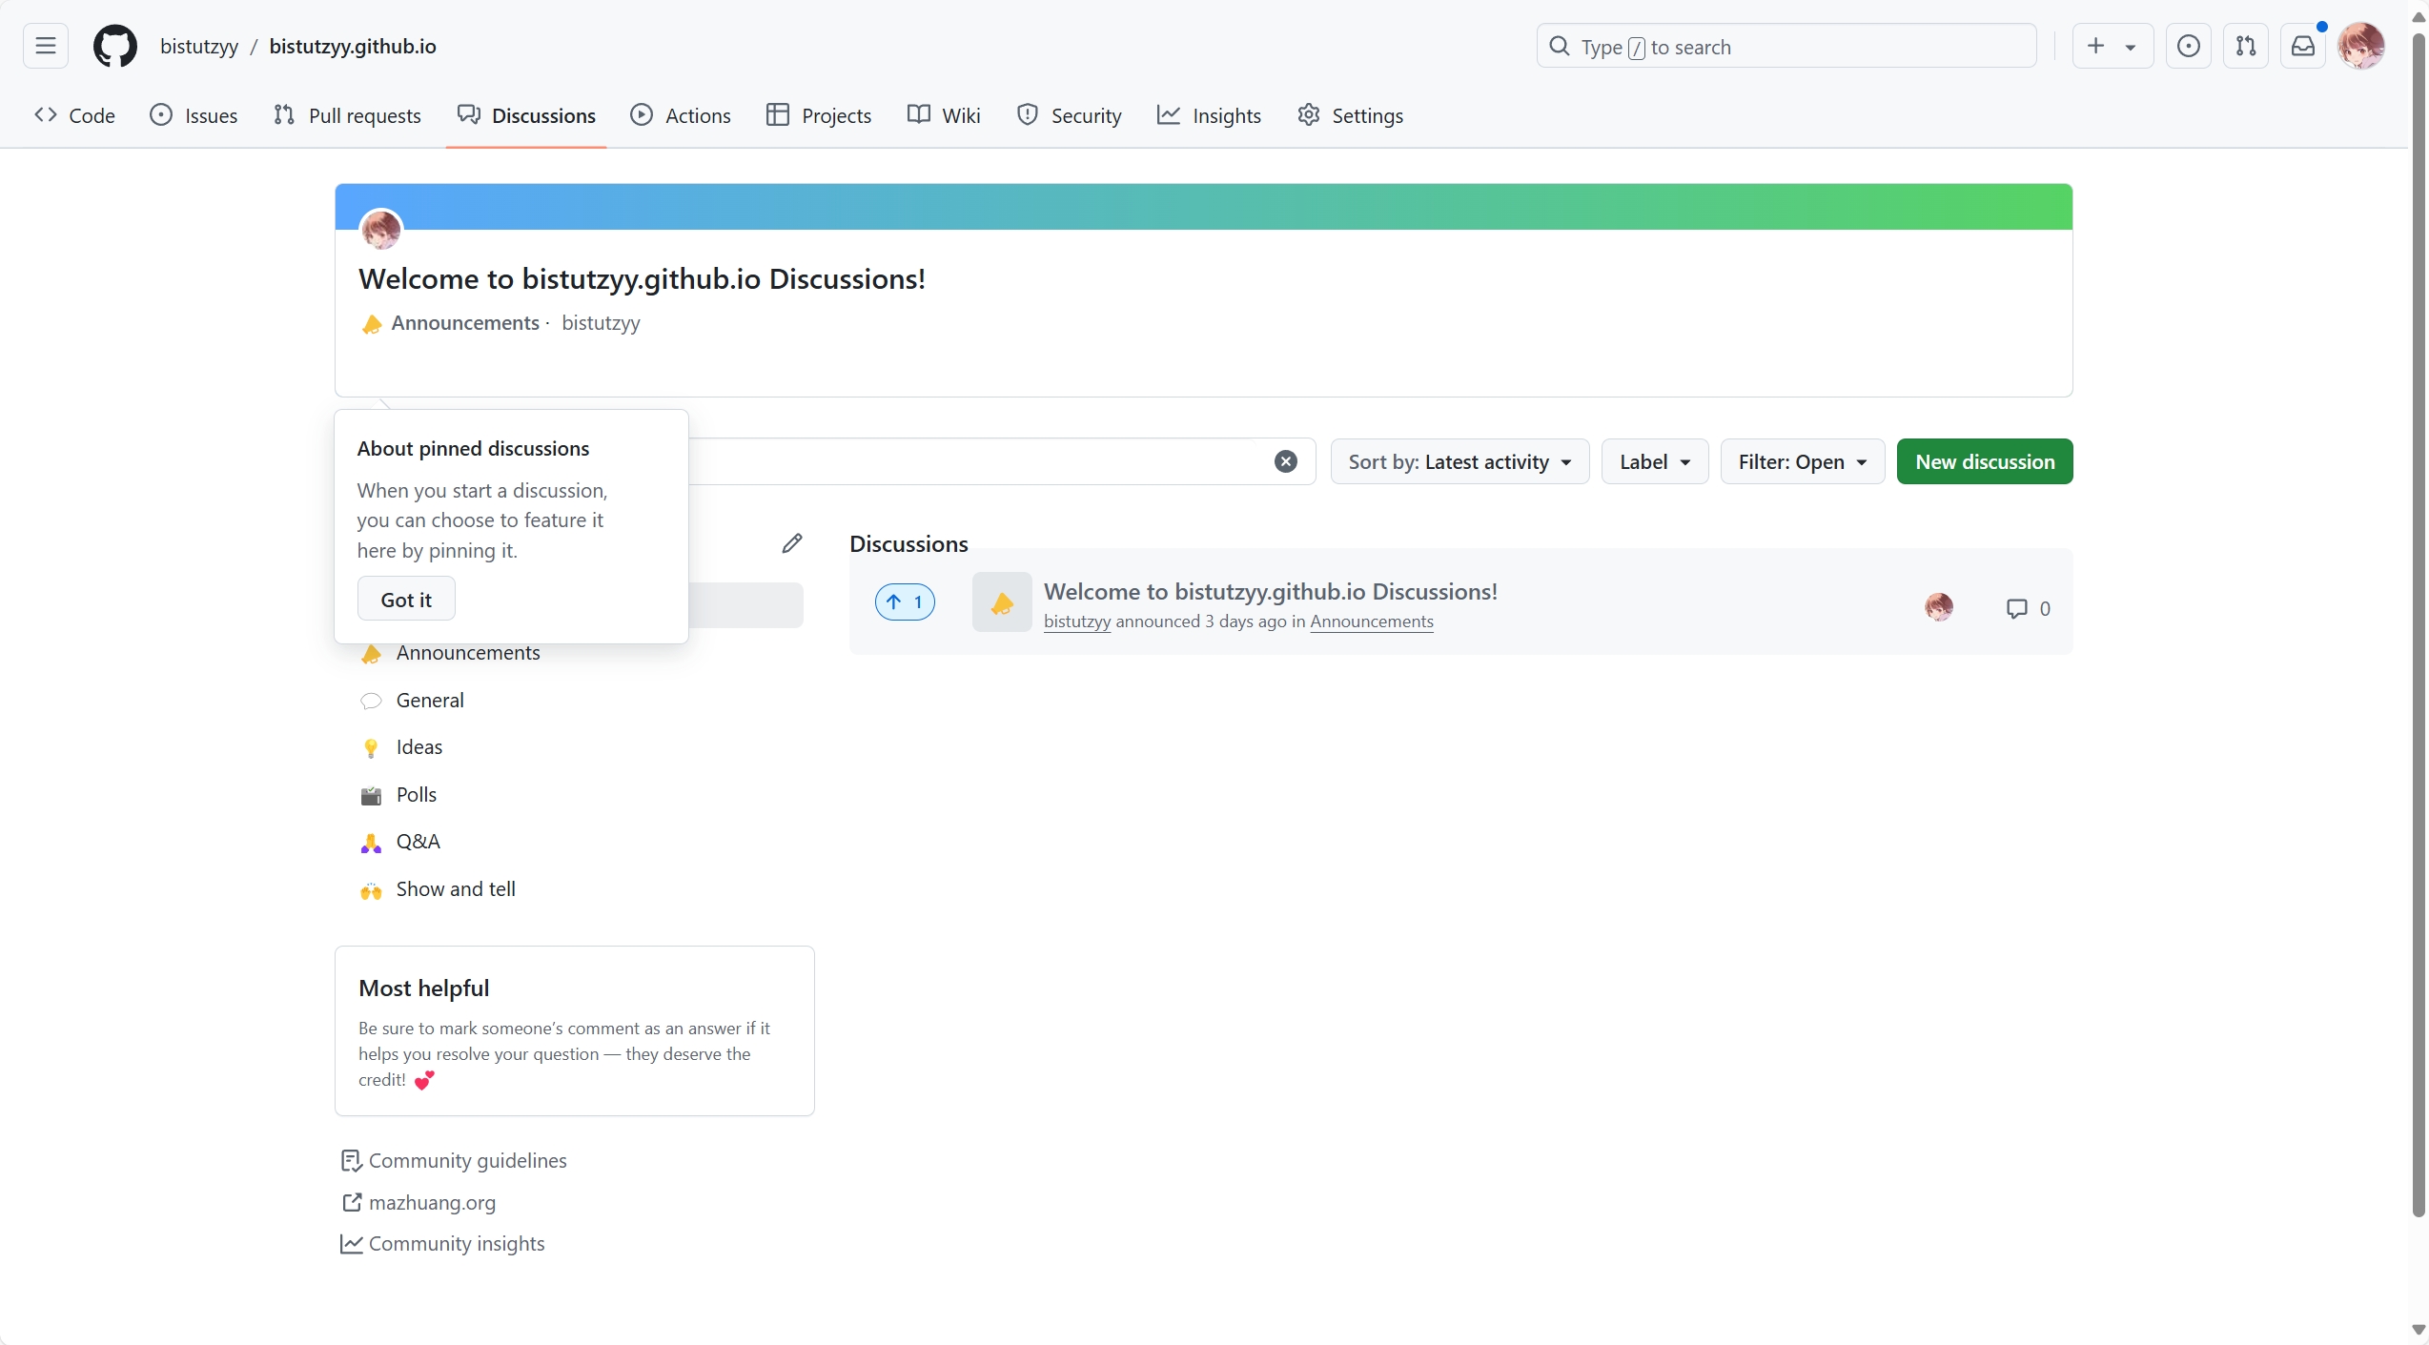Viewport: 2429px width, 1345px height.
Task: Expand the Filter: Open dropdown
Action: pos(1803,461)
